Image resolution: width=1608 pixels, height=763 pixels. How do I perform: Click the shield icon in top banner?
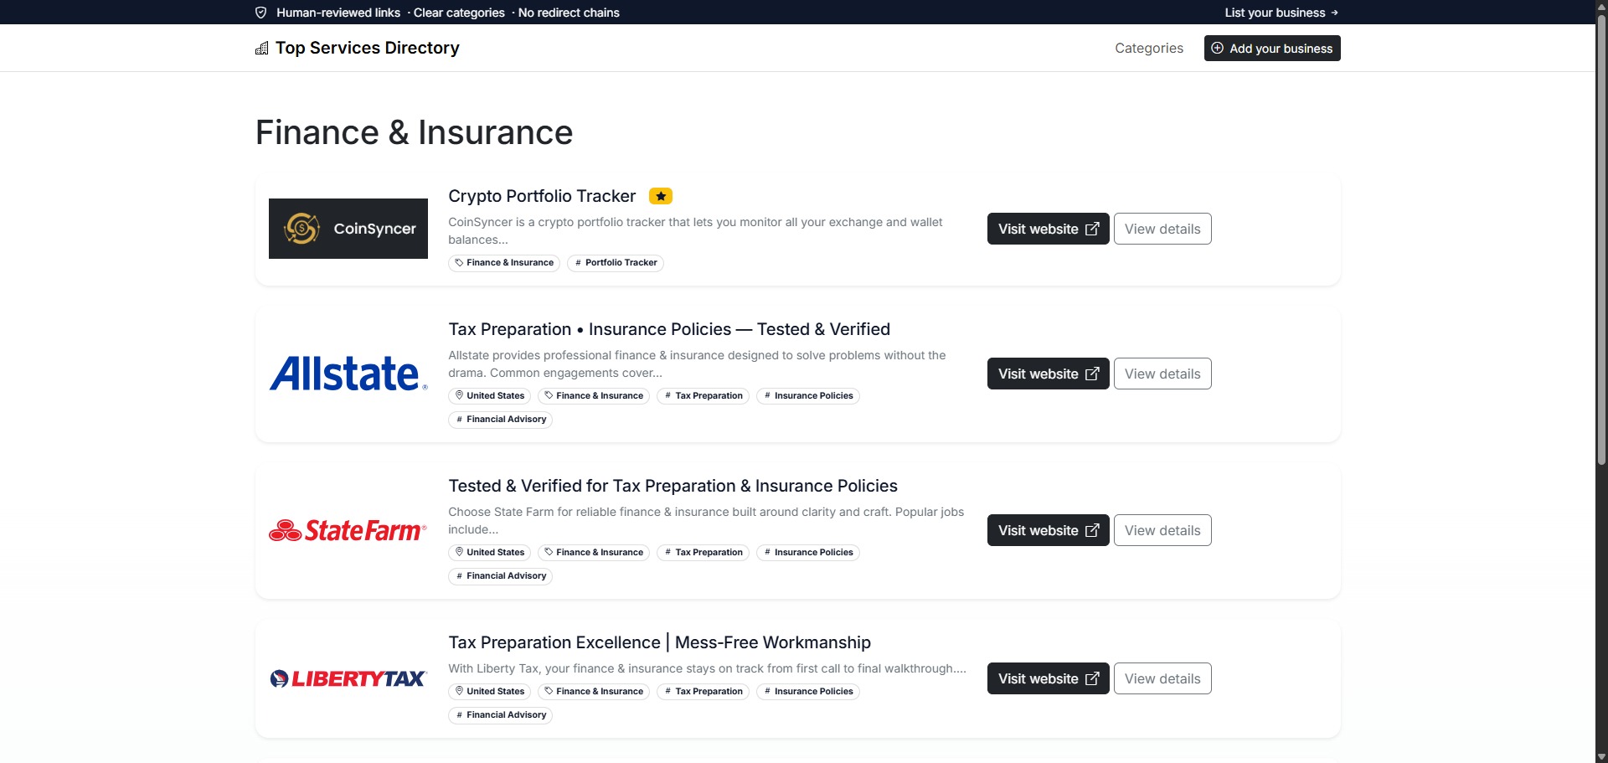pyautogui.click(x=260, y=13)
